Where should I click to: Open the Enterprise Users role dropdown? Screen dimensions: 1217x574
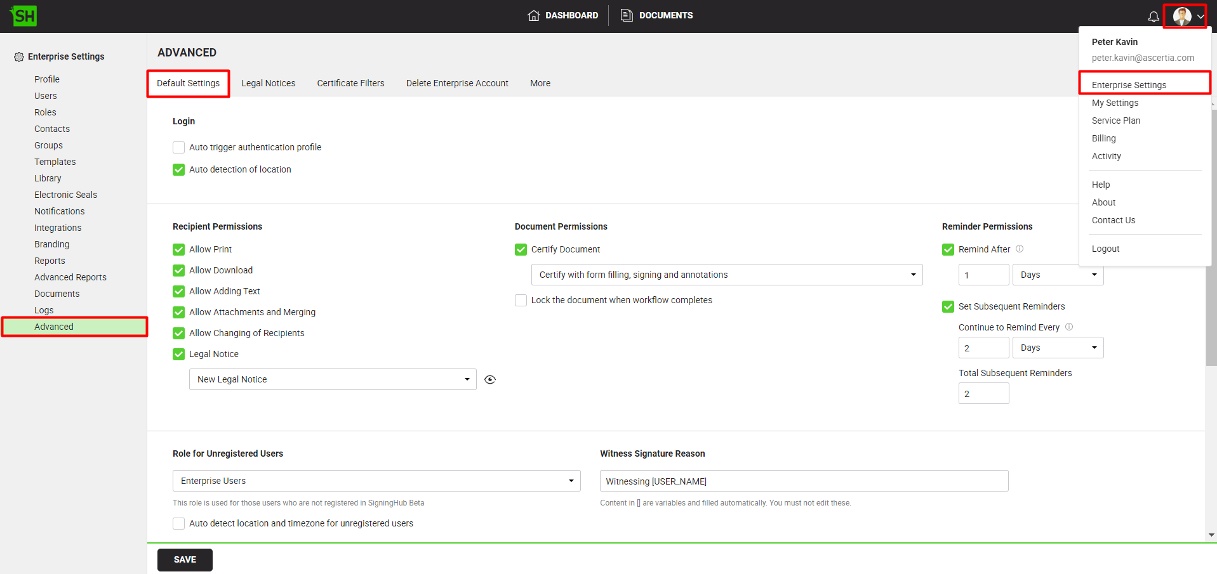click(376, 481)
